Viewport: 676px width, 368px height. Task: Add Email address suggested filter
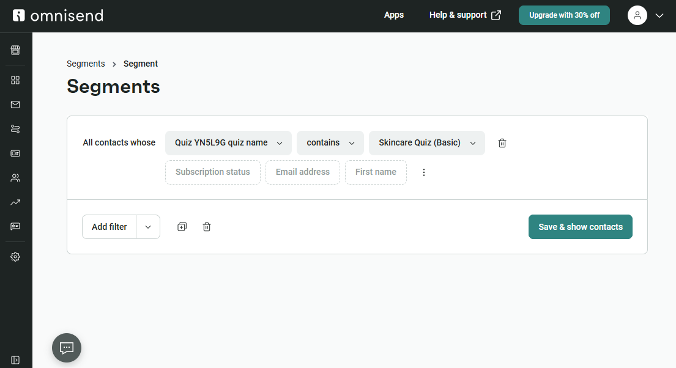303,172
